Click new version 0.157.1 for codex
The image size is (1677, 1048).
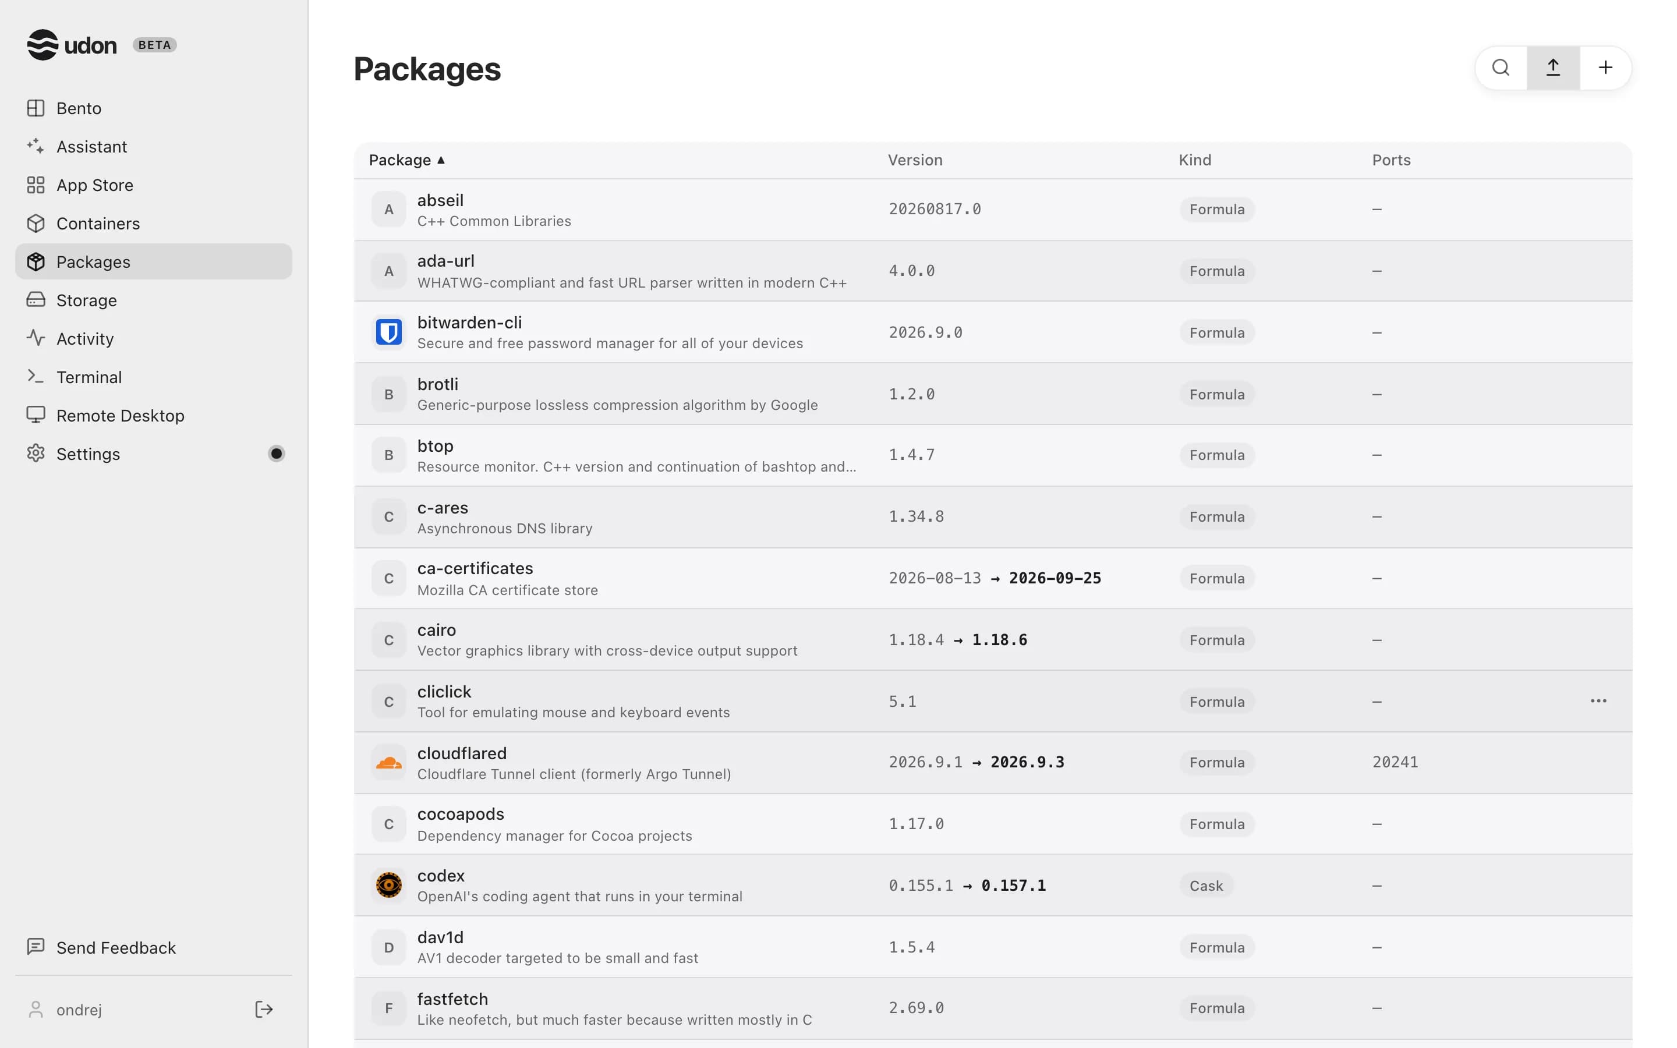(1013, 886)
